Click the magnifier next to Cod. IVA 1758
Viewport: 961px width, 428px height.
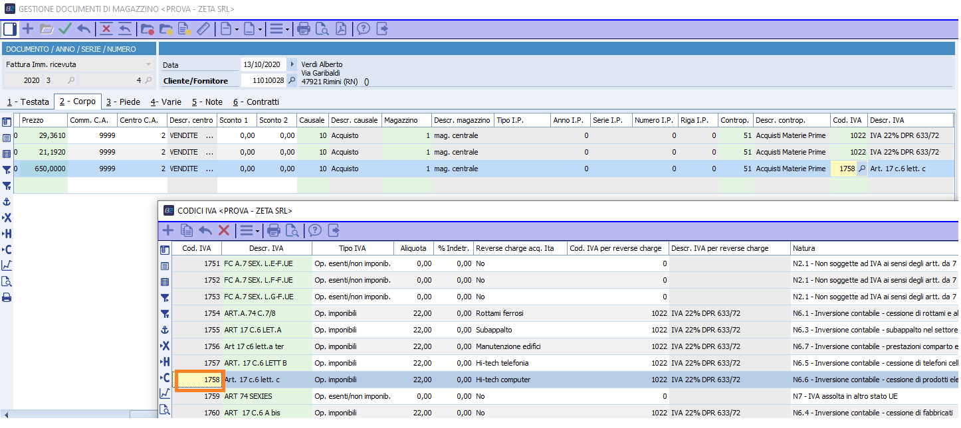click(862, 169)
